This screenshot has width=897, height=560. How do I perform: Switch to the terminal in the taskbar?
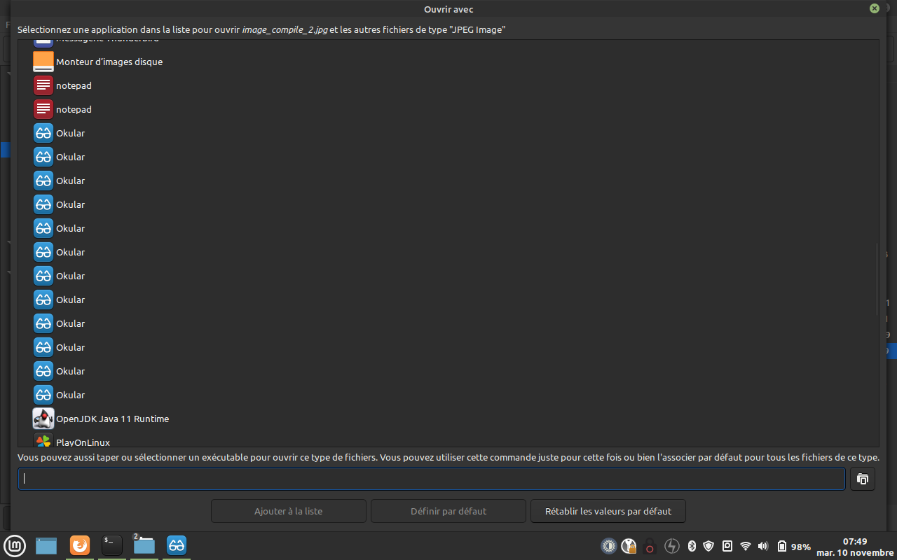pyautogui.click(x=112, y=545)
